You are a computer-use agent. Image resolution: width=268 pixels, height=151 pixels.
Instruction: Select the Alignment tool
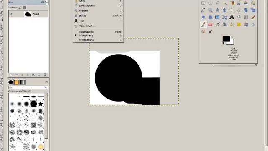pyautogui.click(x=232, y=10)
